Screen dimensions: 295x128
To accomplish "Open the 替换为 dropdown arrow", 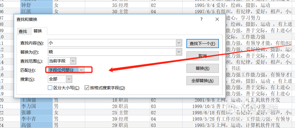I will click(x=179, y=52).
